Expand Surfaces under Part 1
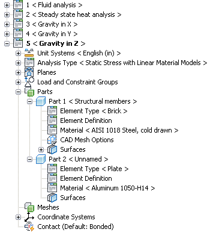The width and height of the screenshot is (216, 238). click(x=41, y=149)
